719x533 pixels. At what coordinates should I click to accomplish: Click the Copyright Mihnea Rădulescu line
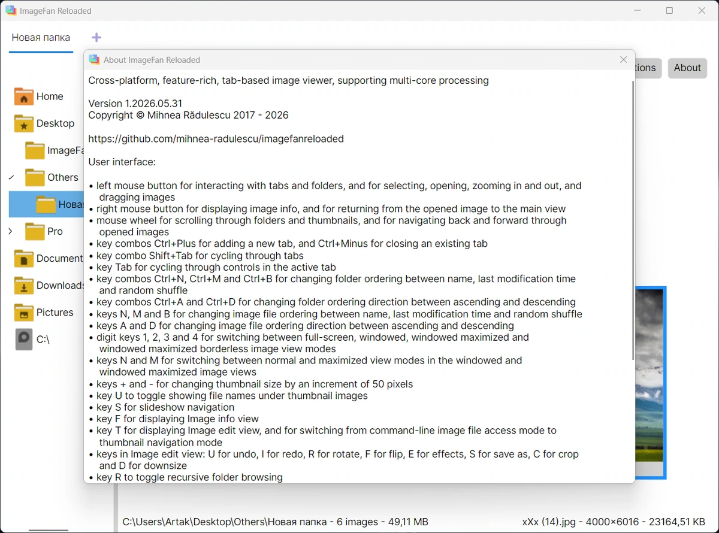click(x=188, y=115)
